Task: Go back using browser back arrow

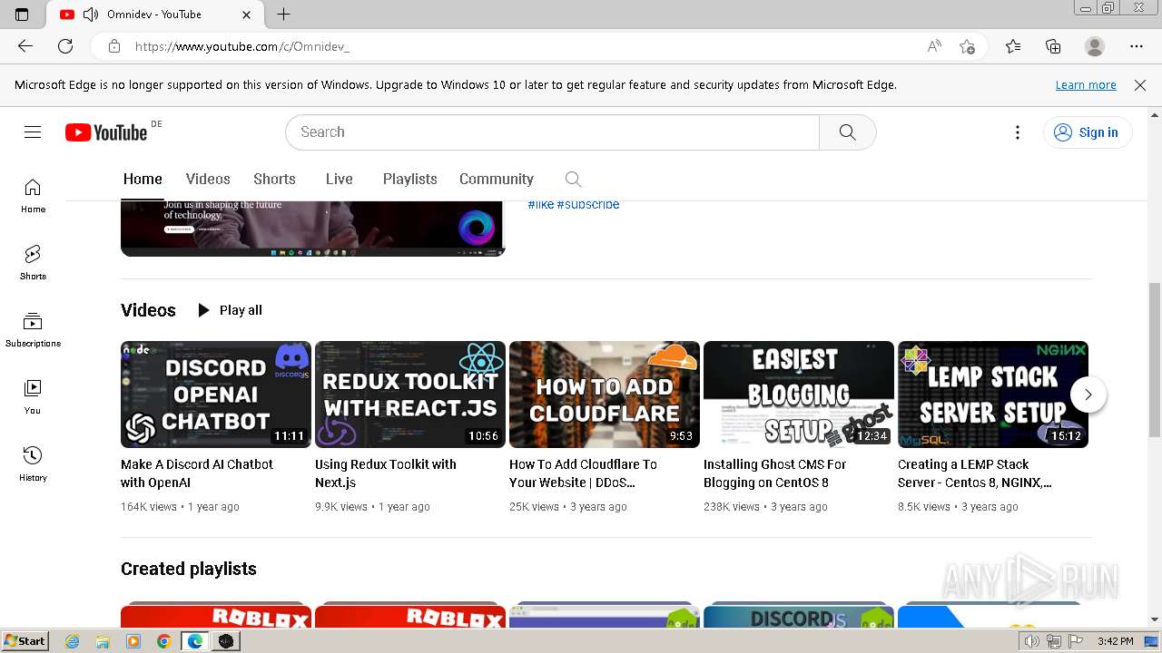Action: [x=25, y=46]
